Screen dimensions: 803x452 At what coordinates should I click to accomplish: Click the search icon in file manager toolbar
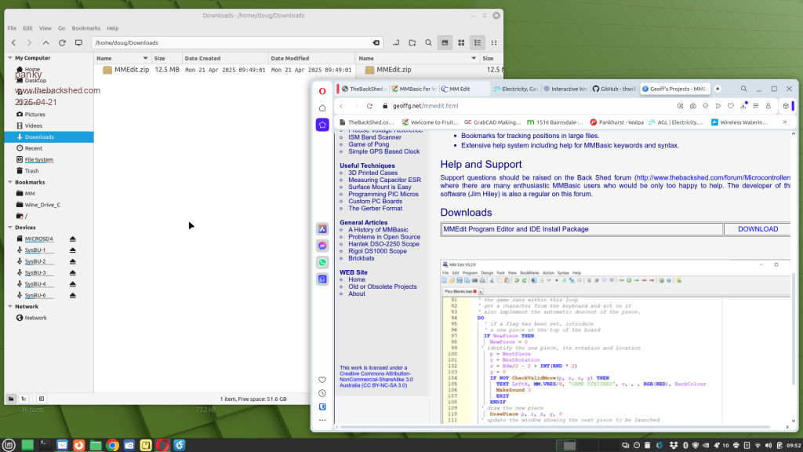tap(428, 42)
